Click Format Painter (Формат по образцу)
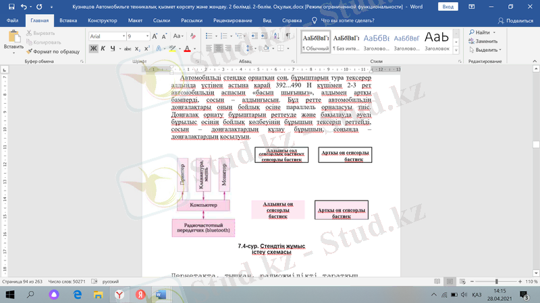Viewport: 540px width, 303px height. click(x=55, y=51)
